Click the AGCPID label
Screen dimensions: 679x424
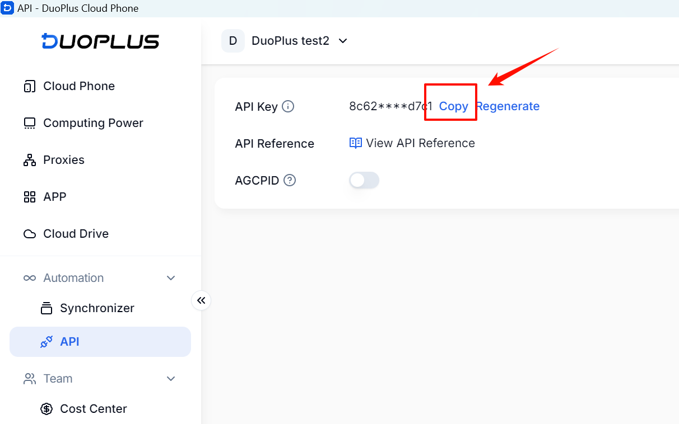[x=257, y=181]
